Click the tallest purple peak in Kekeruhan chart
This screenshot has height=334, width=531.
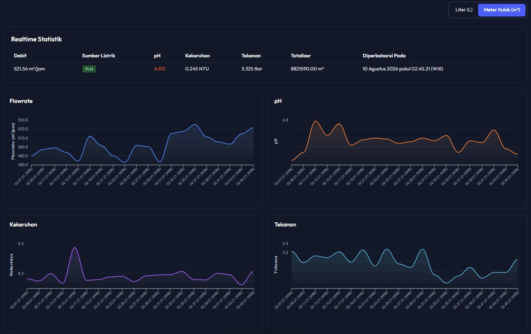tap(74, 248)
